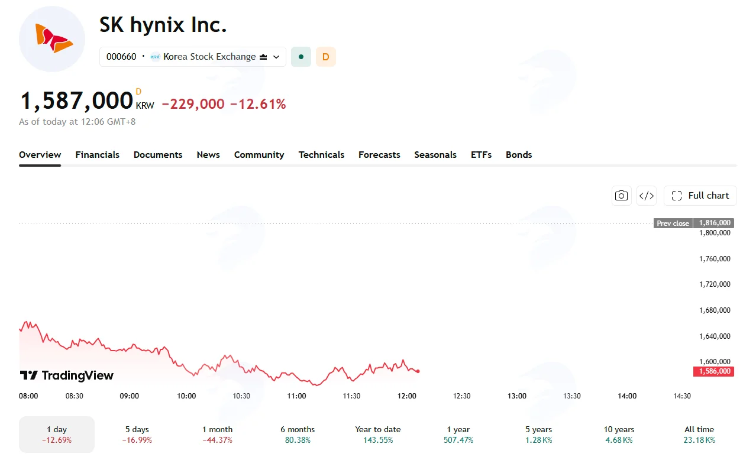Click the 1,760,000 price axis label
Image resolution: width=756 pixels, height=457 pixels.
pyautogui.click(x=715, y=259)
